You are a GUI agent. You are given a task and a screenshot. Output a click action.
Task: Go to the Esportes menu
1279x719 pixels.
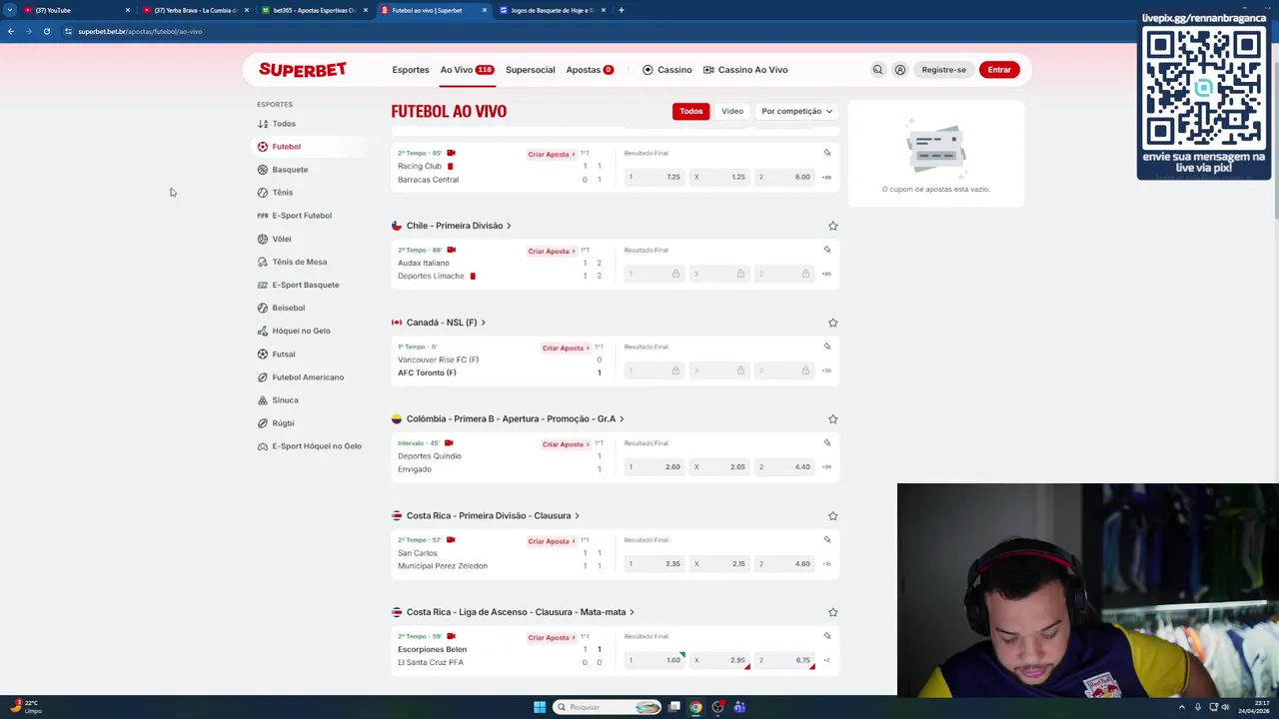point(411,70)
